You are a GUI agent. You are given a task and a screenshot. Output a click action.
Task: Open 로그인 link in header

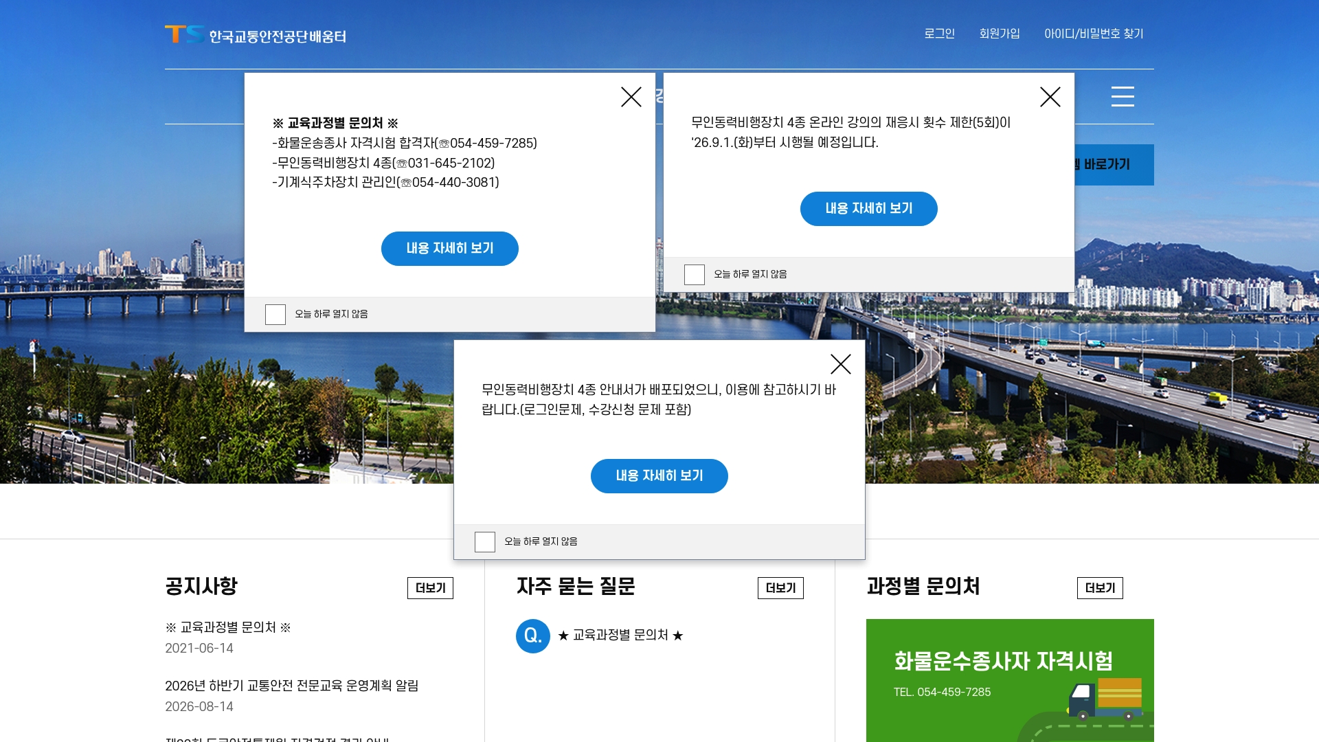pos(939,34)
